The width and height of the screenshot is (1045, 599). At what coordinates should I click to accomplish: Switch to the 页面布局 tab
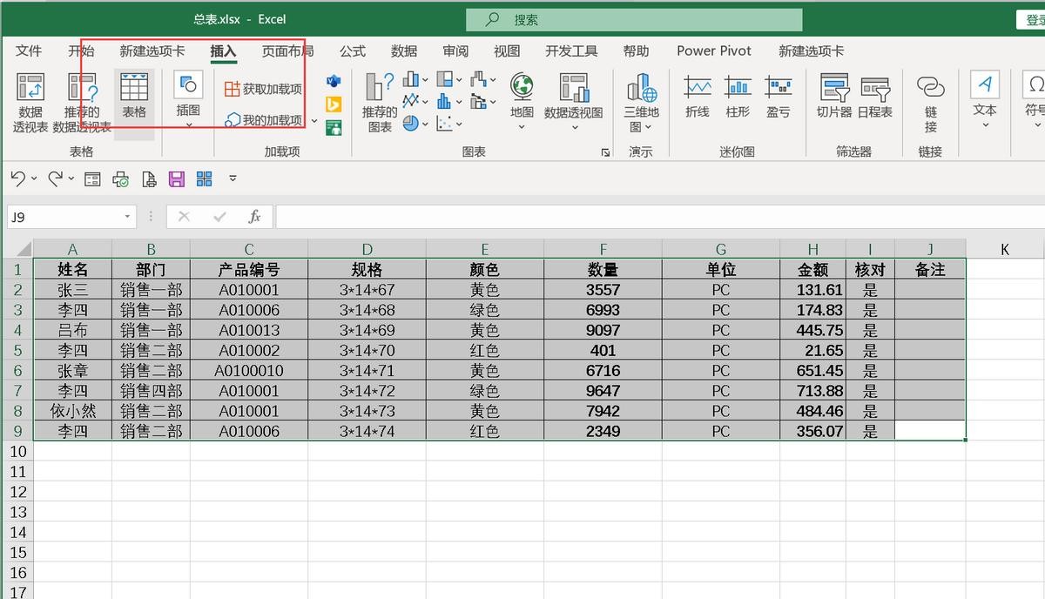coord(288,51)
